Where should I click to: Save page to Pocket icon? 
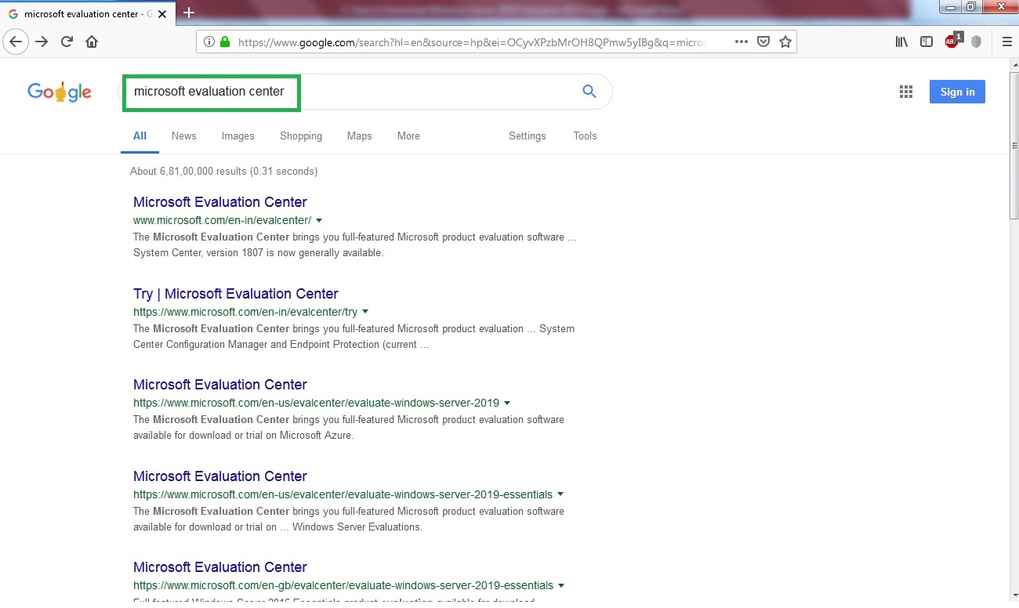763,42
